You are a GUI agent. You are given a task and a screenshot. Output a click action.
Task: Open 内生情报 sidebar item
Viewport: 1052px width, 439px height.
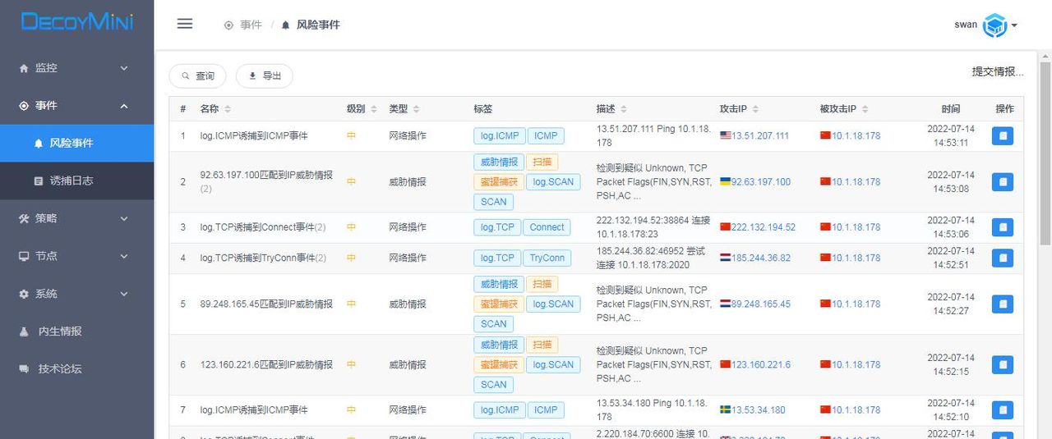[x=77, y=332]
